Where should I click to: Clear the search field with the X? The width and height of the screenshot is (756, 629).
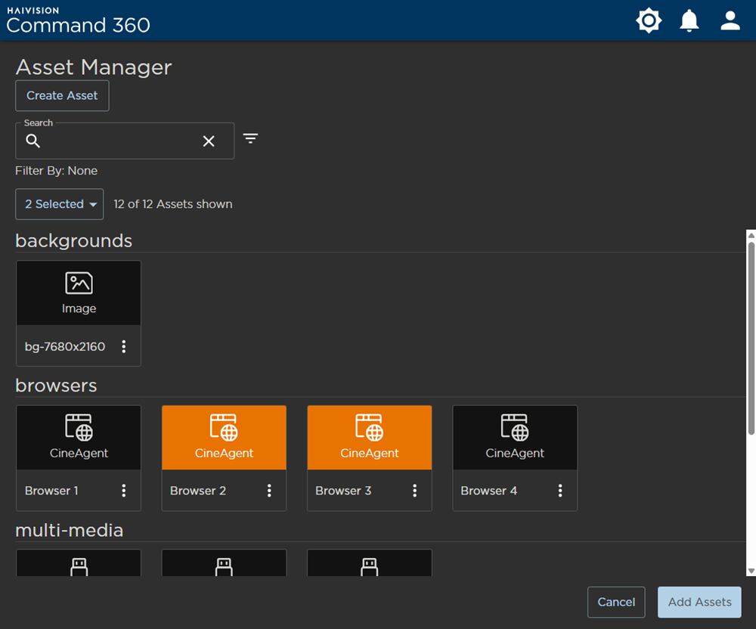209,141
